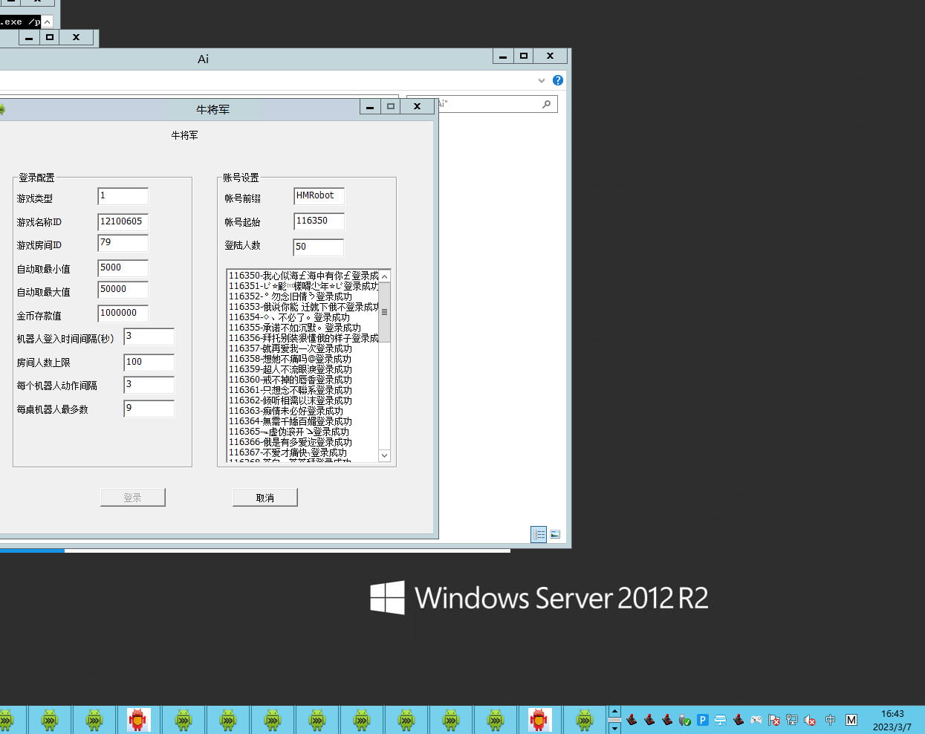The width and height of the screenshot is (925, 734).
Task: Click taskbar overflow scroll up arrow
Action: tap(614, 712)
